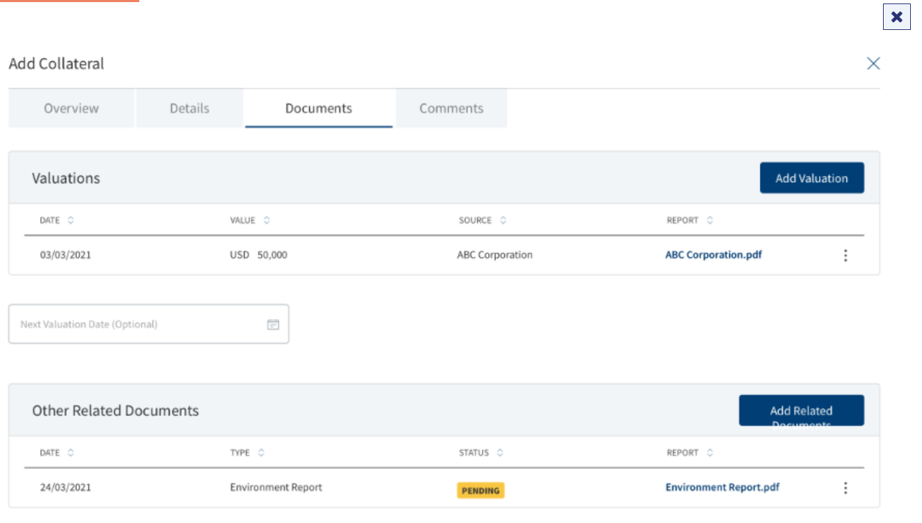Open the ABC Corporation.pdf report link
Screen dimensions: 922x523
point(714,255)
